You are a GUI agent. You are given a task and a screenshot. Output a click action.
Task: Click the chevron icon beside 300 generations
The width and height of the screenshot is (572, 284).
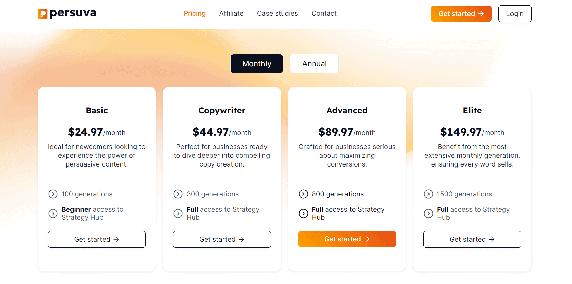(x=178, y=194)
